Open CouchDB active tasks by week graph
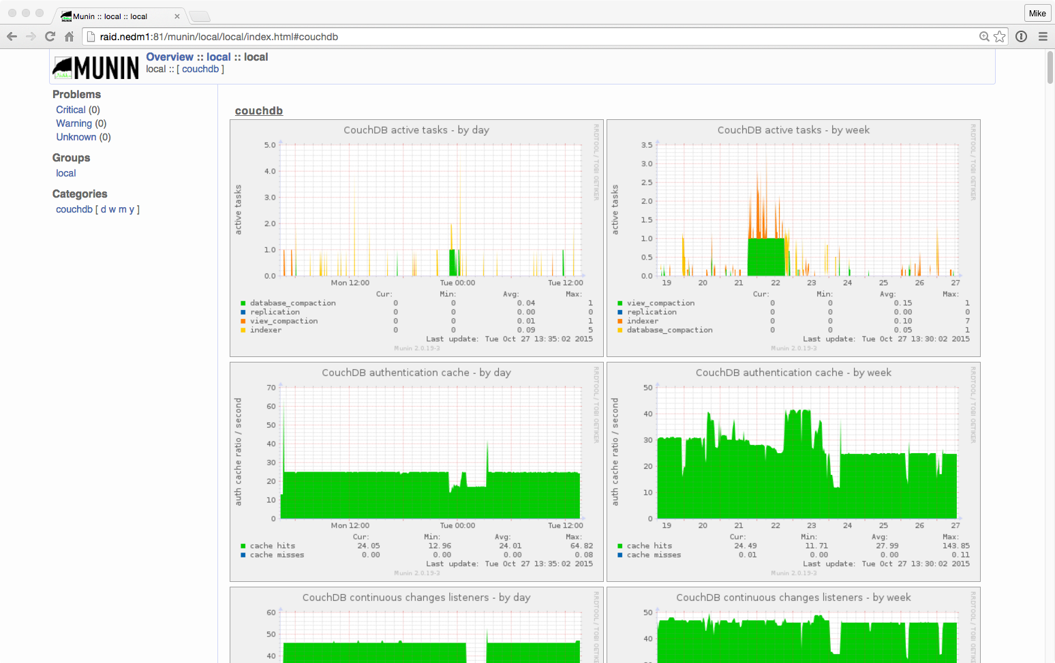The image size is (1055, 663). pos(793,238)
